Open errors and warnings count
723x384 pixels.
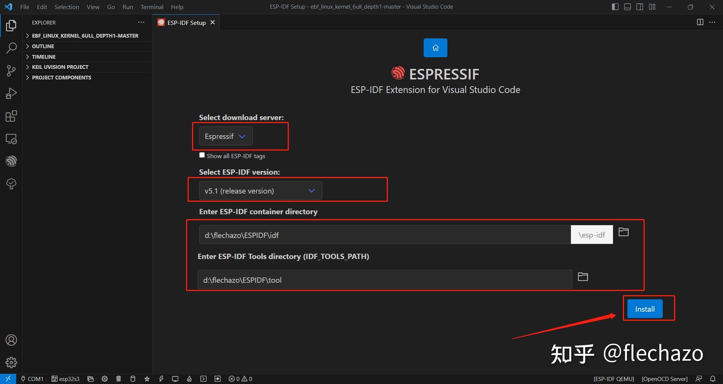(x=240, y=379)
